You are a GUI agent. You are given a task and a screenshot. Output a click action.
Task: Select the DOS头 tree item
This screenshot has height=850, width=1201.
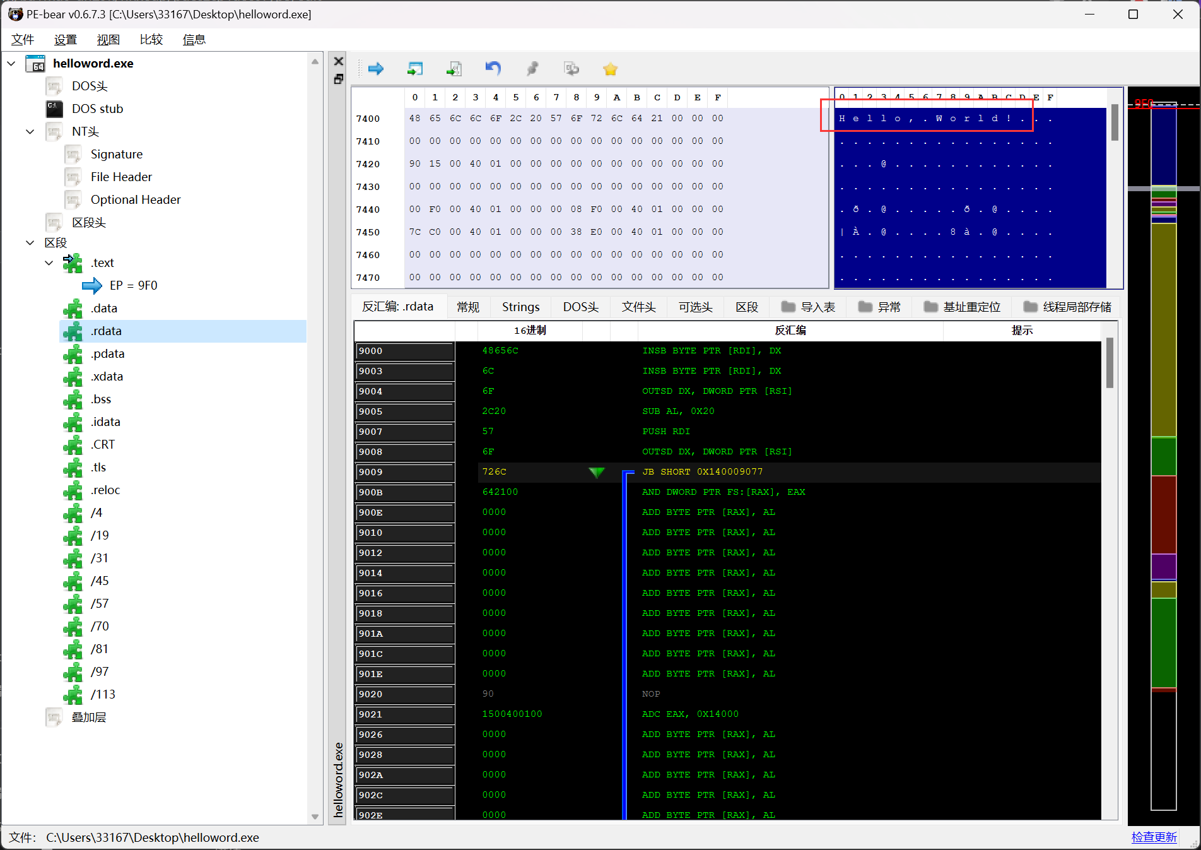pyautogui.click(x=90, y=86)
